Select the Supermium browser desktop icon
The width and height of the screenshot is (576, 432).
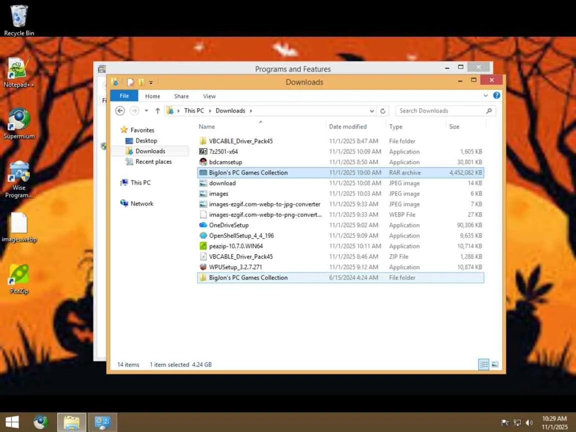18,123
